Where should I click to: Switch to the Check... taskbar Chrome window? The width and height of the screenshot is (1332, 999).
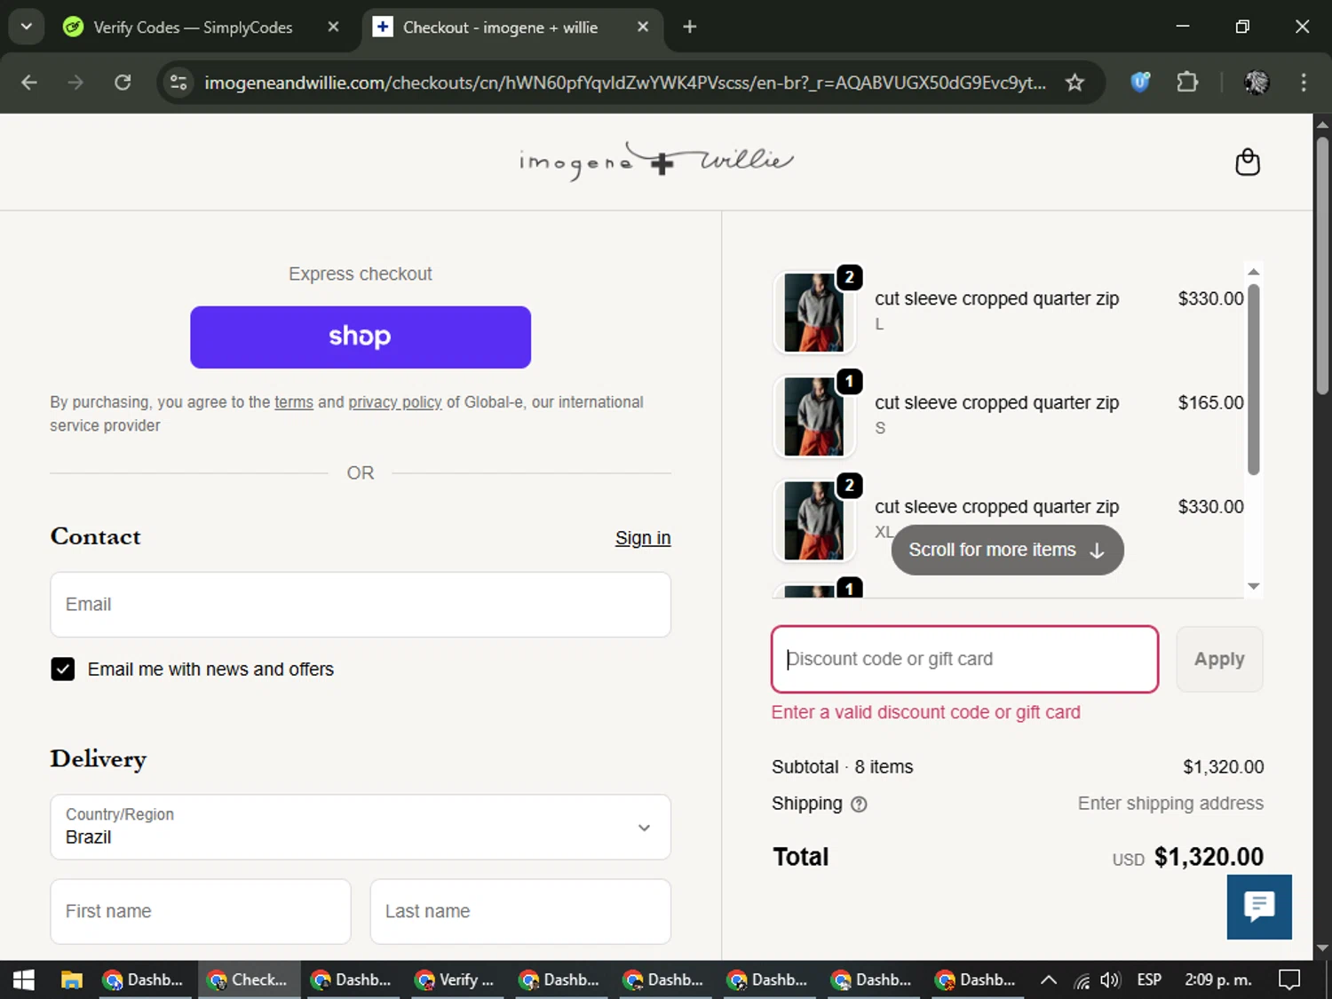(x=249, y=979)
